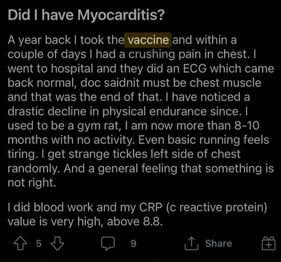Tap the share upload arrow icon
Screen dimensions: 281x262
[191, 243]
